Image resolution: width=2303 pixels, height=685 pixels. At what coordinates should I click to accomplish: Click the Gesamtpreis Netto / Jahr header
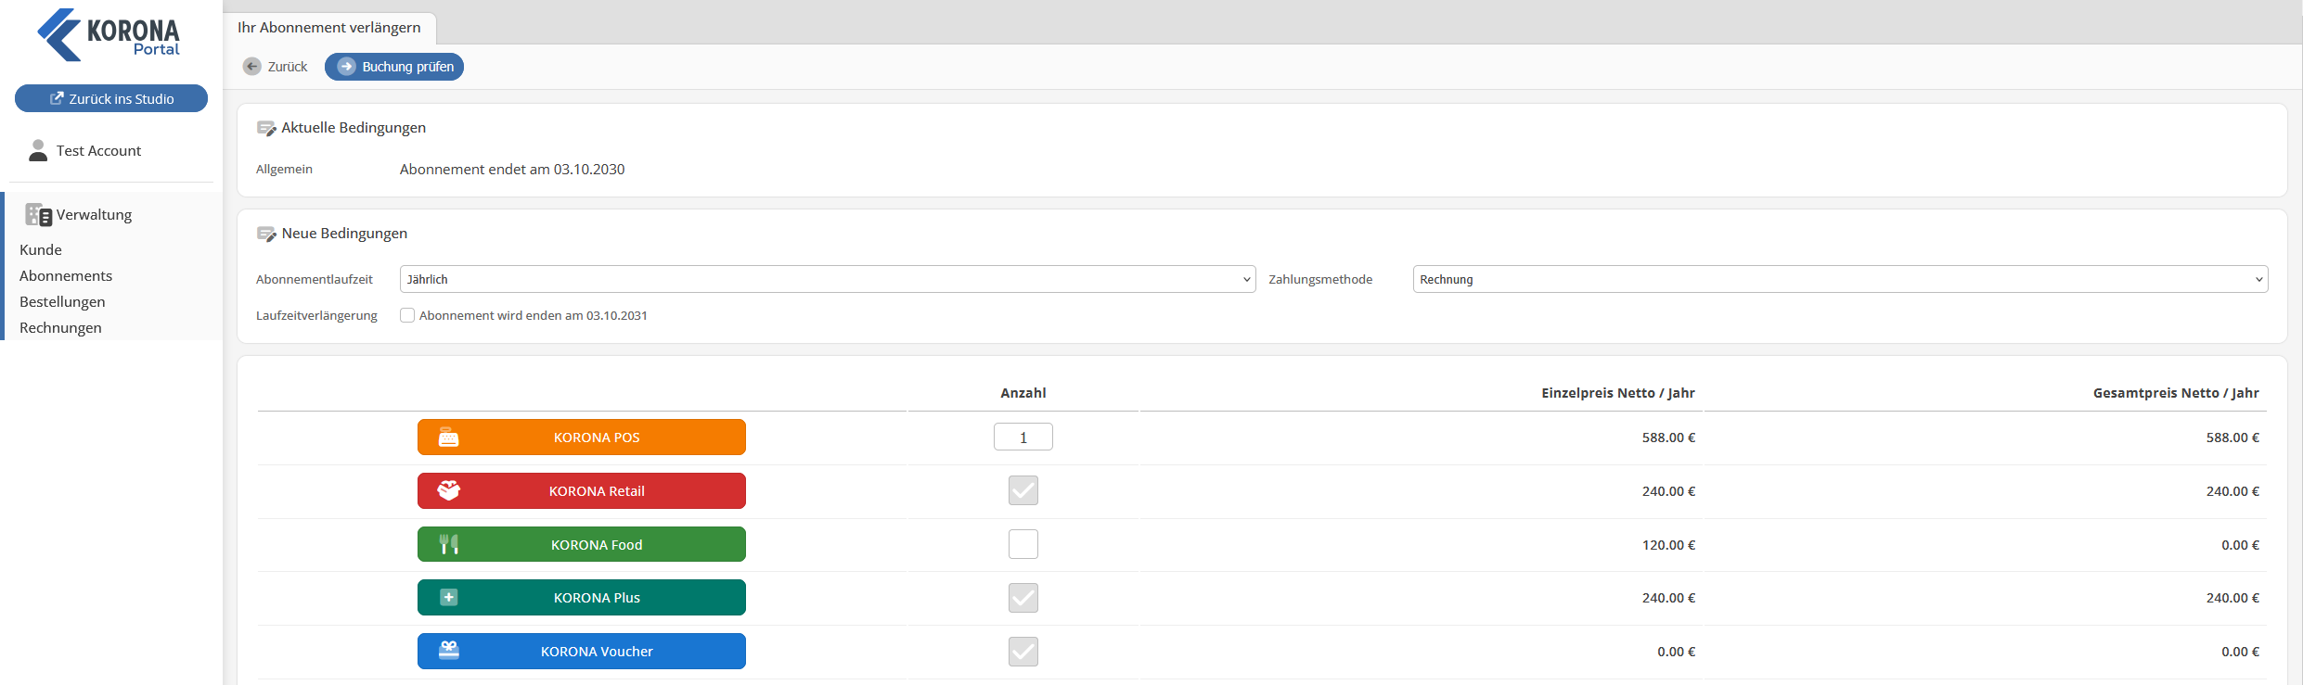2176,393
